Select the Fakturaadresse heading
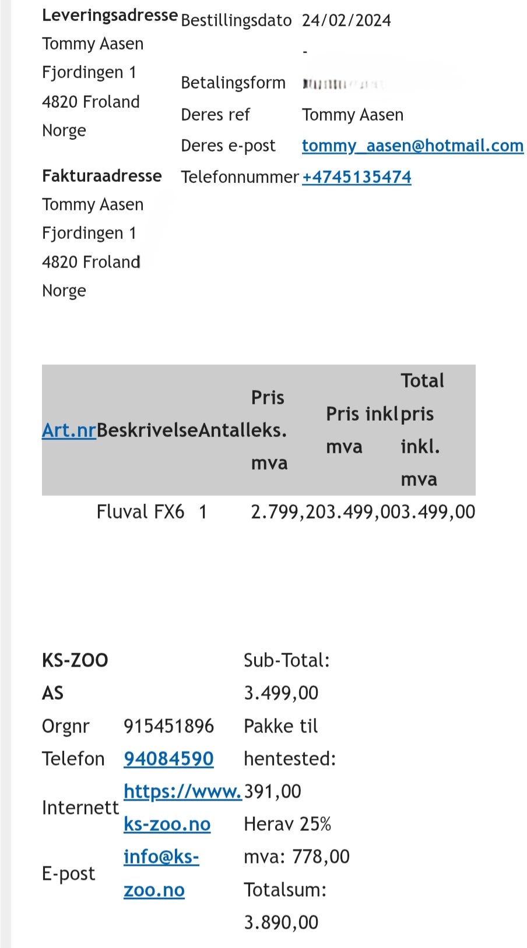Viewport: 527px width, 948px height. [x=102, y=176]
